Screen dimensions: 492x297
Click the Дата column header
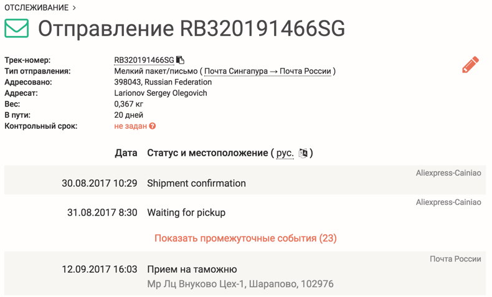pyautogui.click(x=126, y=153)
